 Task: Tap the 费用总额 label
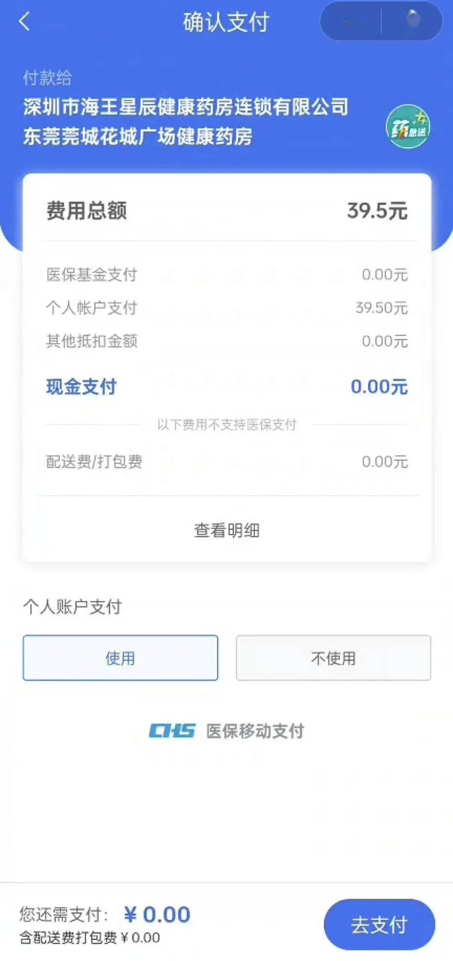click(x=86, y=211)
